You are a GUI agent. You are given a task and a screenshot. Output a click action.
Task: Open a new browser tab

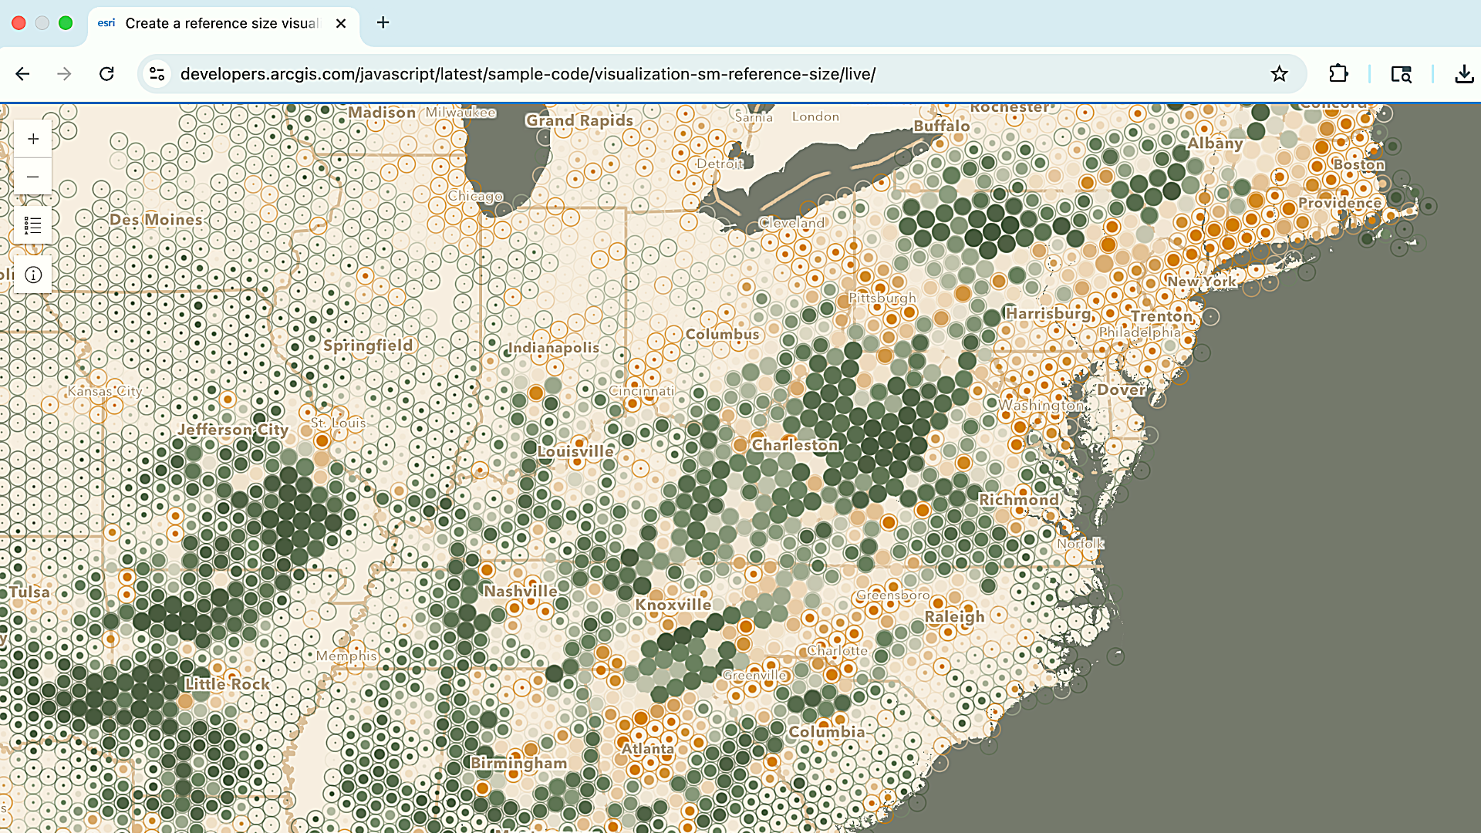(383, 22)
